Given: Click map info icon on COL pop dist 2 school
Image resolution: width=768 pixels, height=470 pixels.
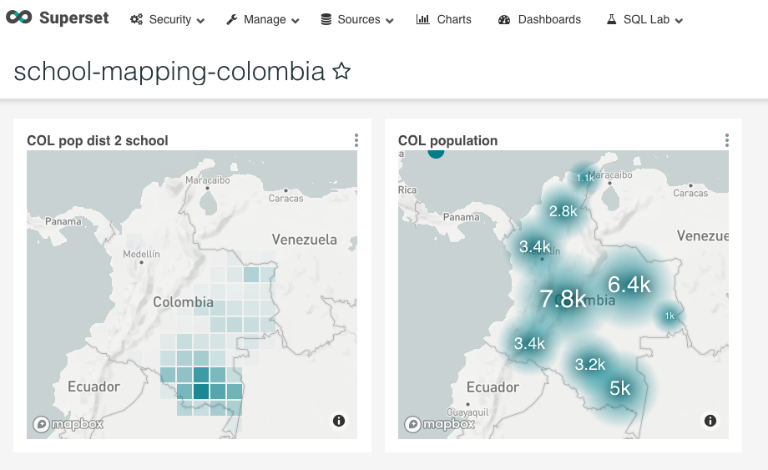Looking at the screenshot, I should coord(339,421).
